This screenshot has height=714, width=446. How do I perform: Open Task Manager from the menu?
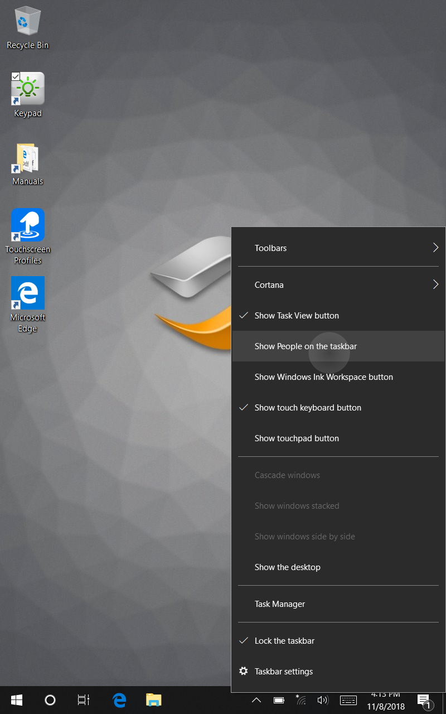pyautogui.click(x=279, y=604)
